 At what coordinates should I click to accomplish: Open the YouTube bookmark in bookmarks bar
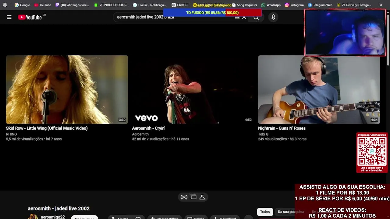[x=43, y=5]
